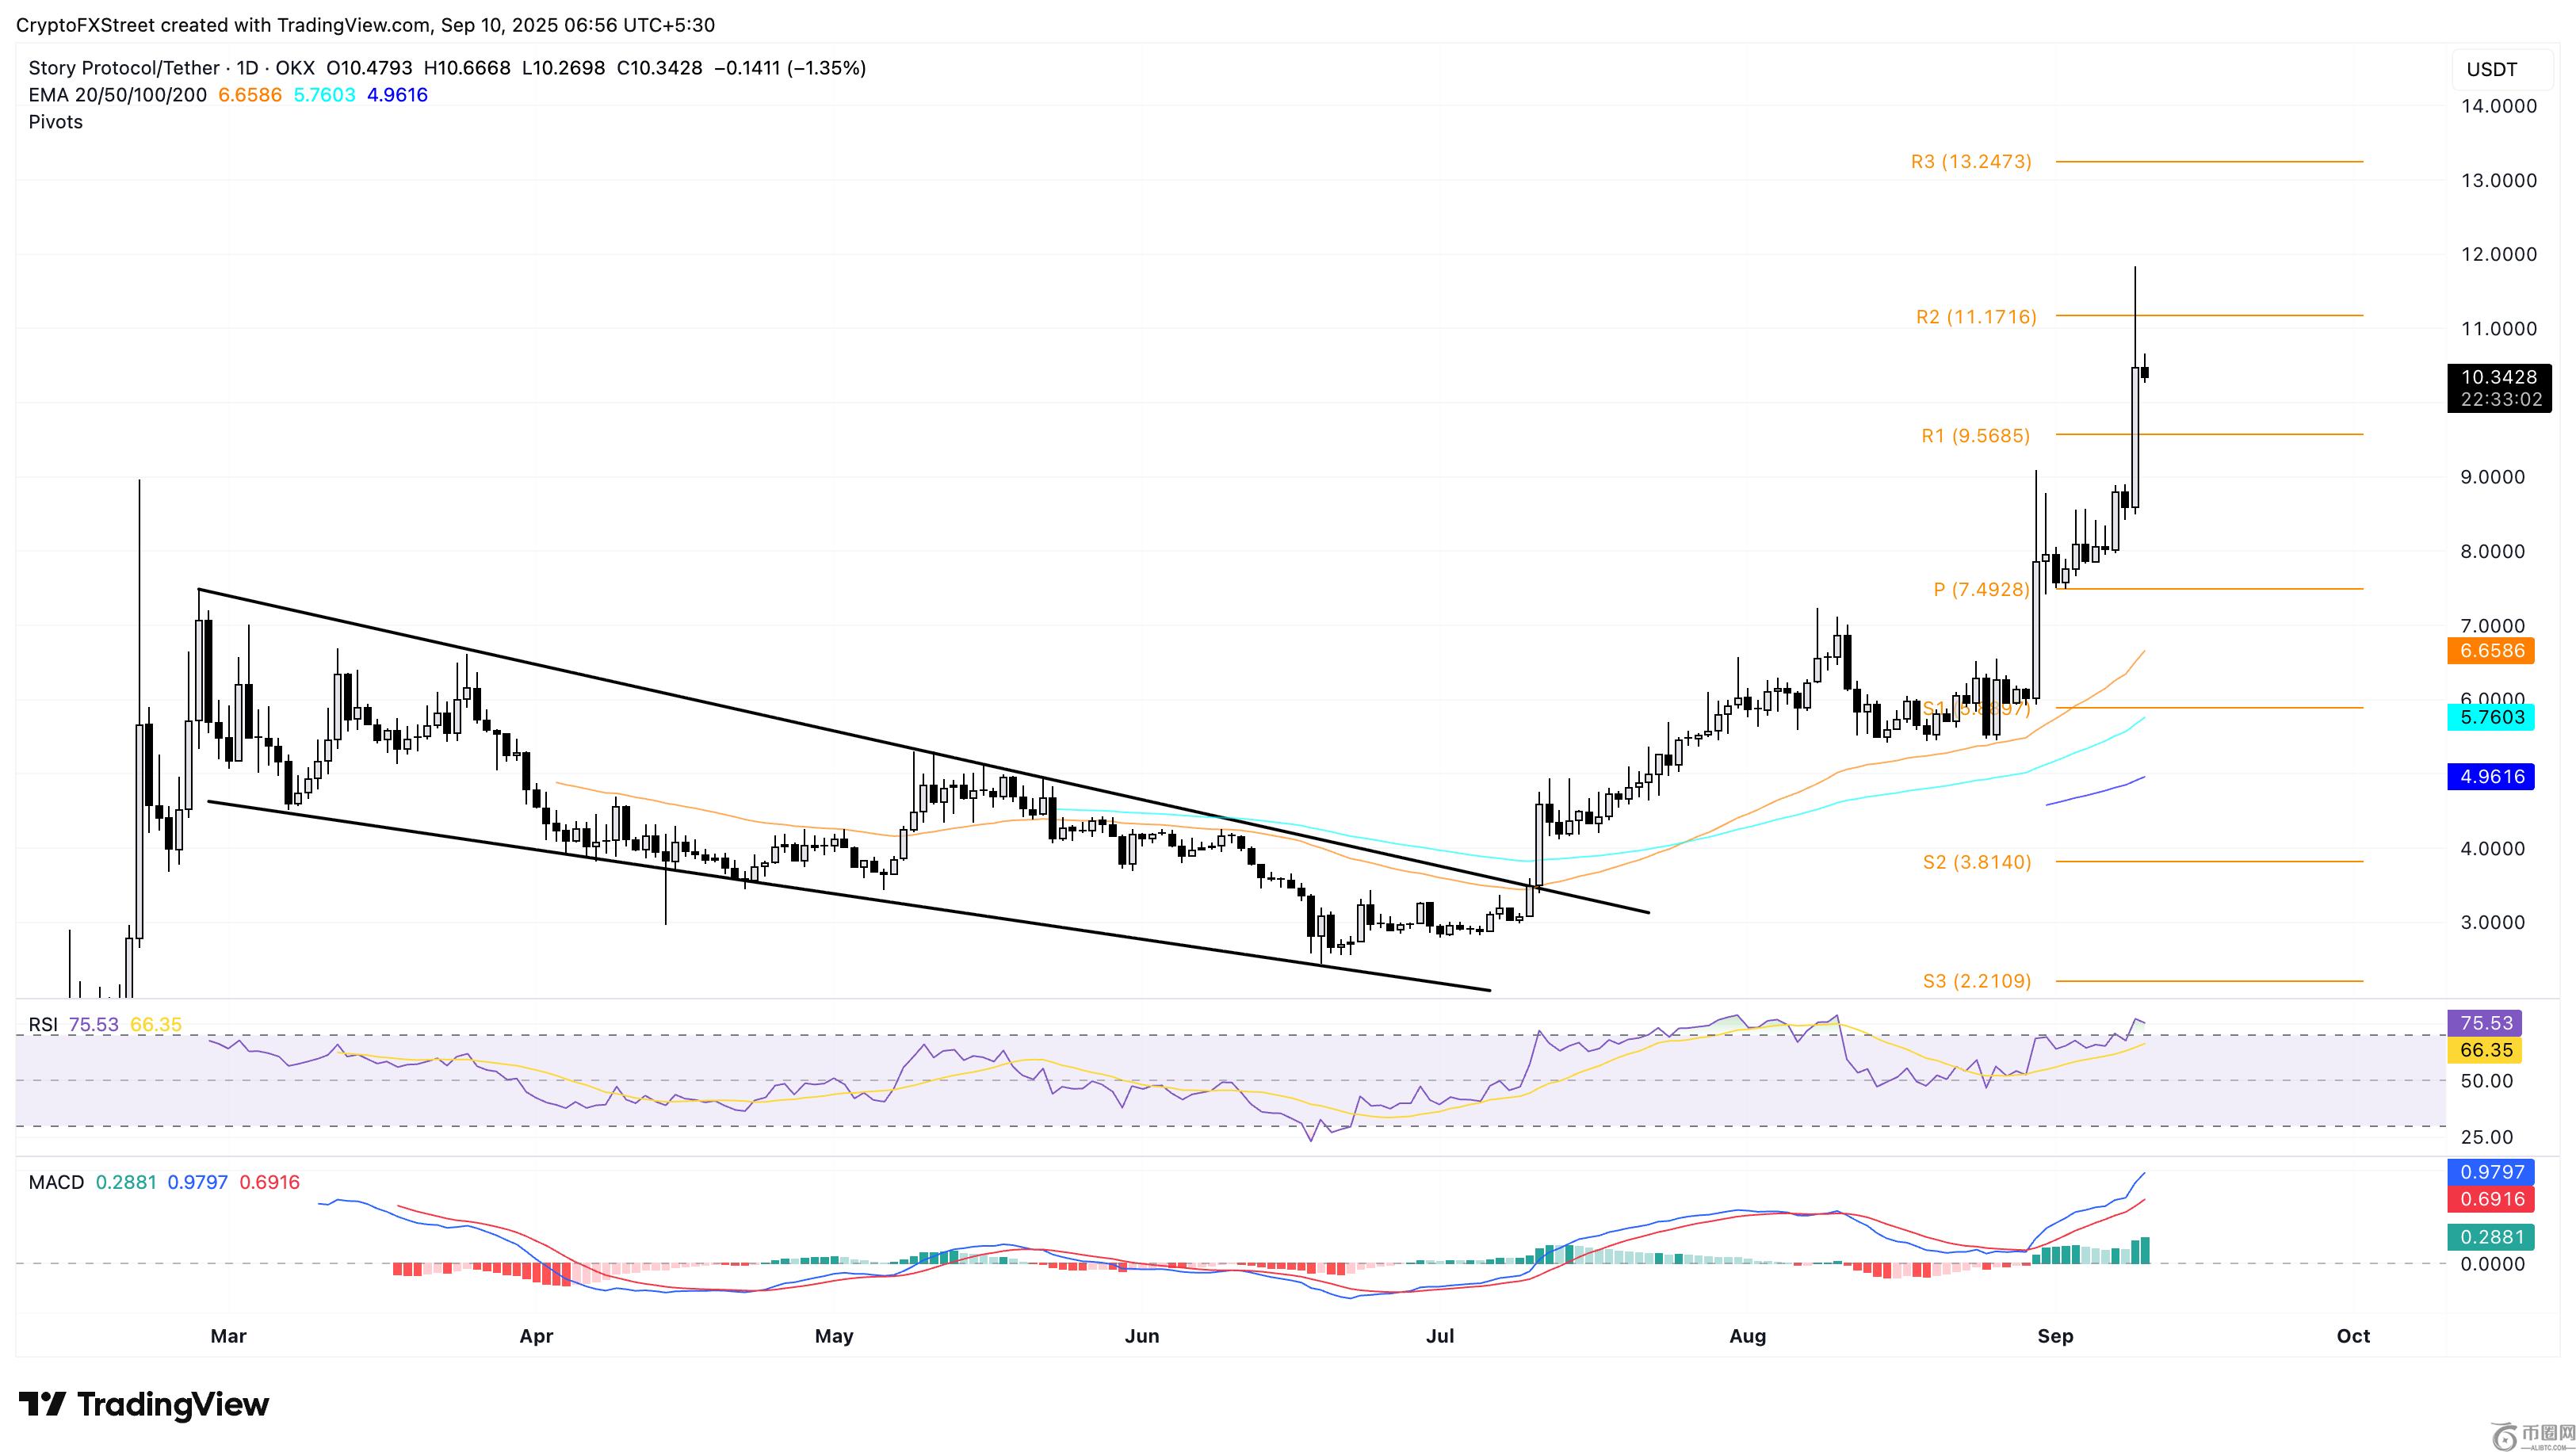Click the R1 (9.5685) pivot label

(1976, 436)
